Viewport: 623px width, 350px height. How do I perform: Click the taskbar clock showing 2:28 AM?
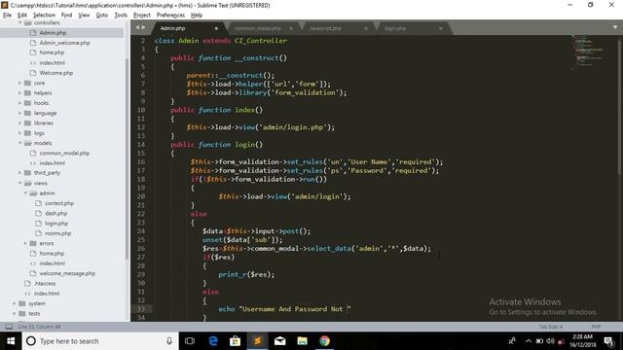click(x=583, y=341)
